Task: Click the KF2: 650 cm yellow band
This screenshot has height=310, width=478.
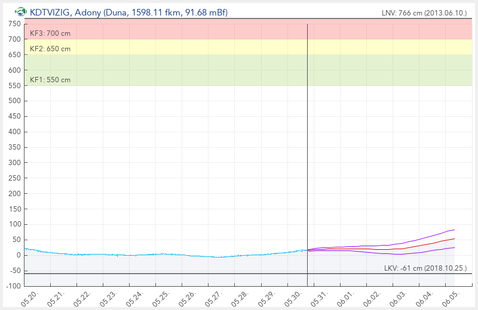Action: point(248,47)
